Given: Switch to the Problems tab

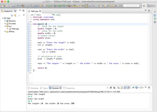Looking at the screenshot, I should point(33,88).
